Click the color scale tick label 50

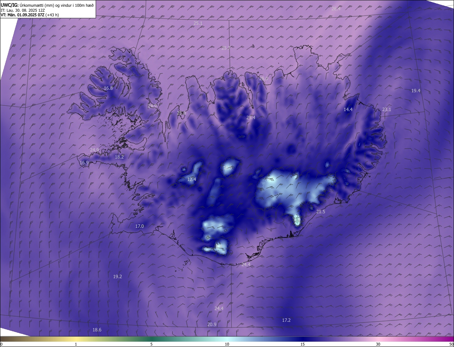pos(451,344)
